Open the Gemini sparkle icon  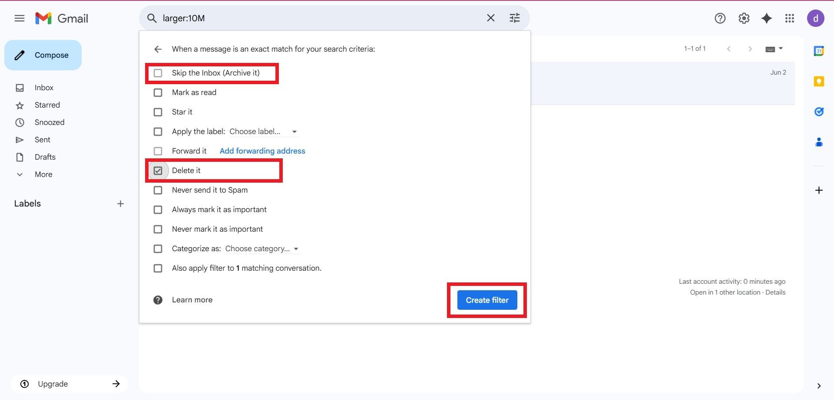[767, 18]
